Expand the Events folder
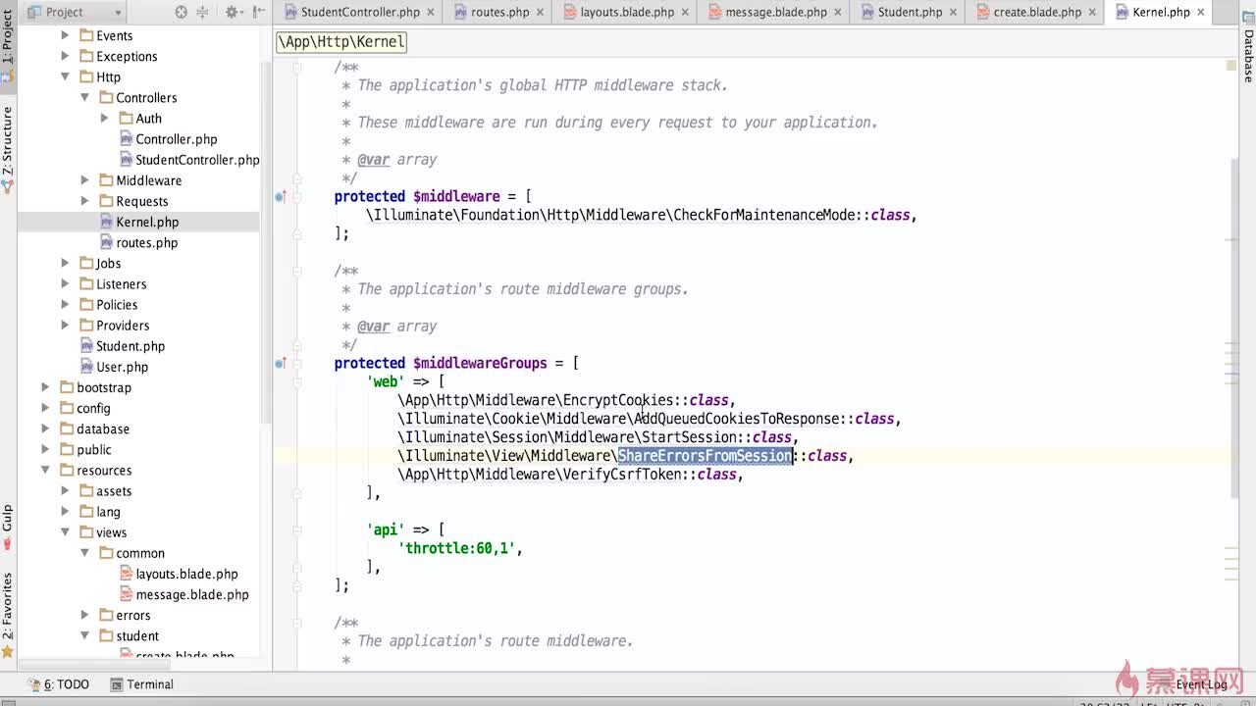The height and width of the screenshot is (706, 1256). click(x=65, y=35)
